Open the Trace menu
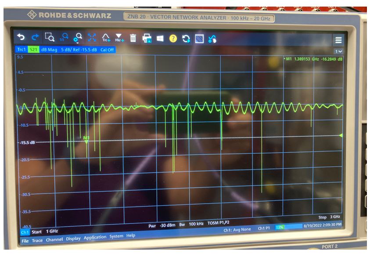Image resolution: width=370 pixels, height=258 pixels. 37,240
